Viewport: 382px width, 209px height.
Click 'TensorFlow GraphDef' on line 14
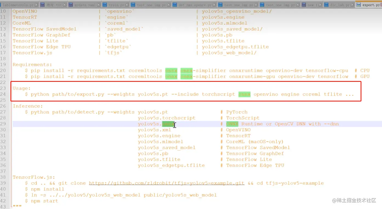(42, 35)
